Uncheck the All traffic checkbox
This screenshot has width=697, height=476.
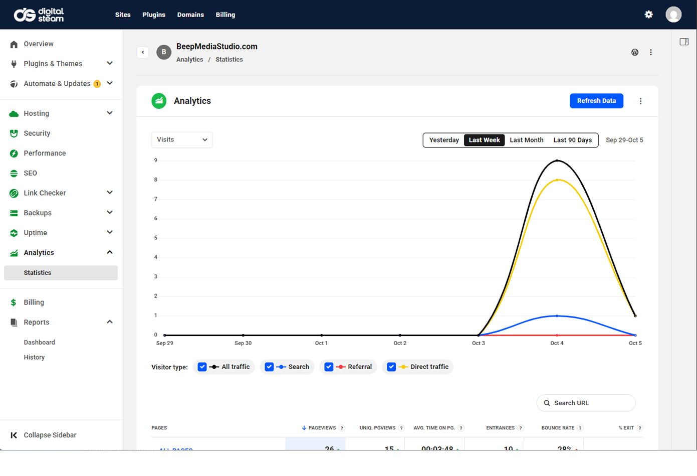[202, 367]
